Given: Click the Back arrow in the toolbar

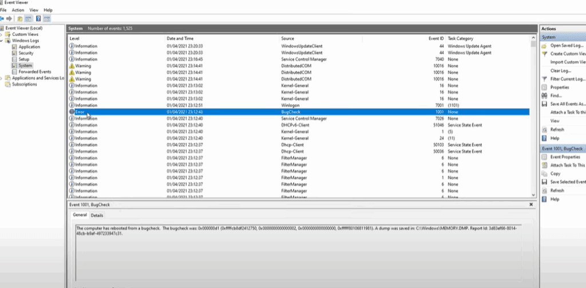Looking at the screenshot, I should pos(3,18).
